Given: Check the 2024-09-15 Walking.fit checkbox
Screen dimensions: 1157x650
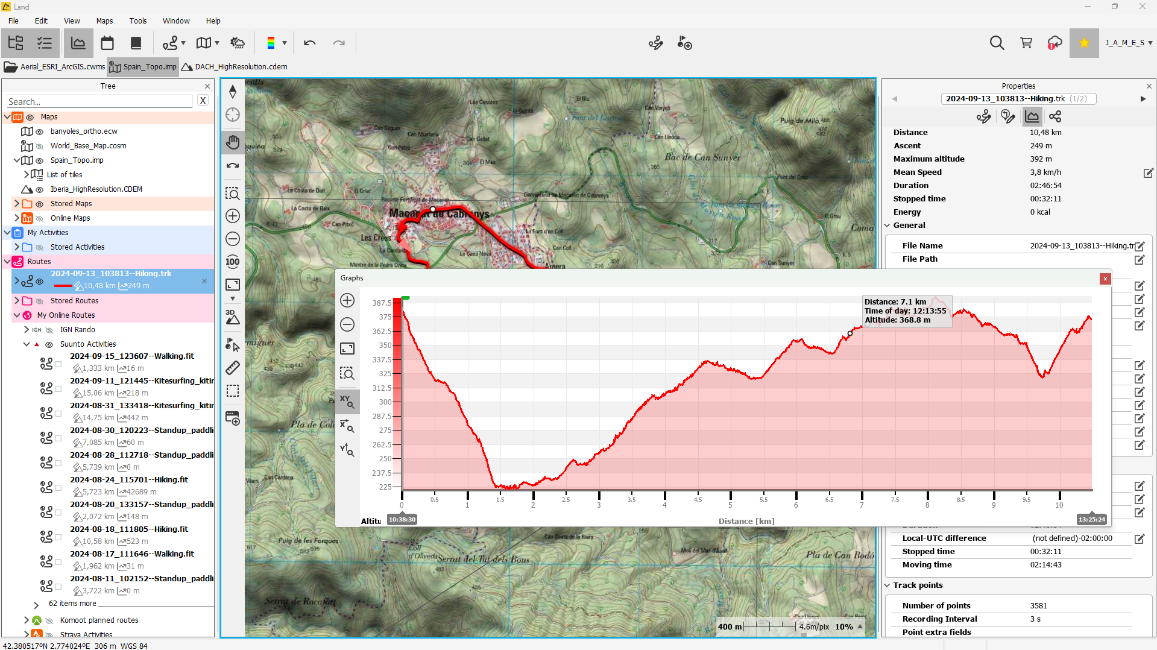Looking at the screenshot, I should point(58,364).
